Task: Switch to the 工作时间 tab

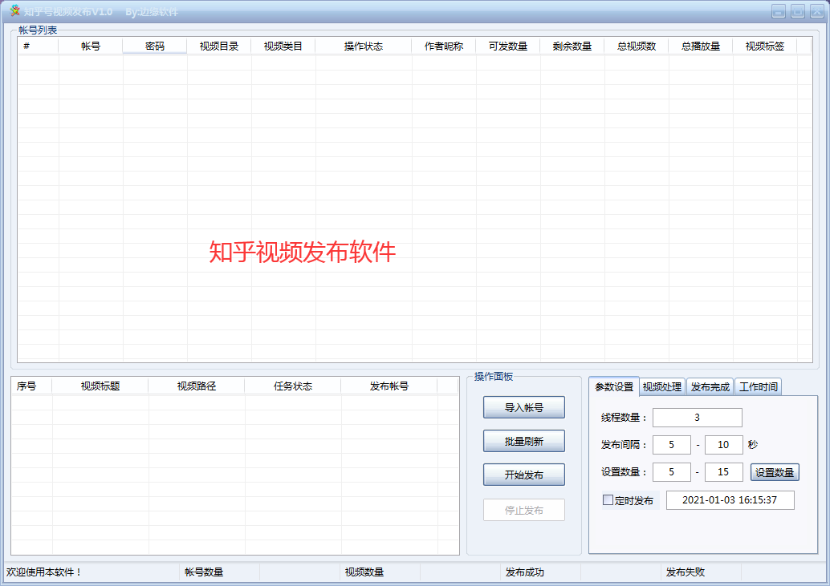Action: click(758, 387)
